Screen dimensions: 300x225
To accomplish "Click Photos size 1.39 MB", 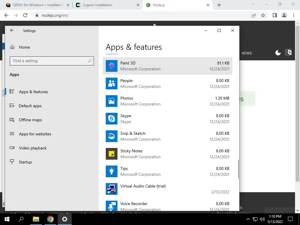I will coord(222,98).
